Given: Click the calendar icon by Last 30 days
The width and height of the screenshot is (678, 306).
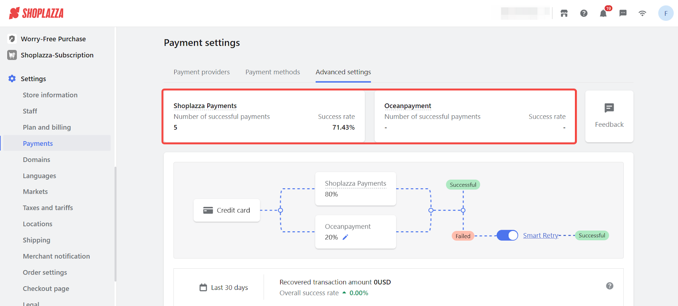Looking at the screenshot, I should [x=203, y=287].
